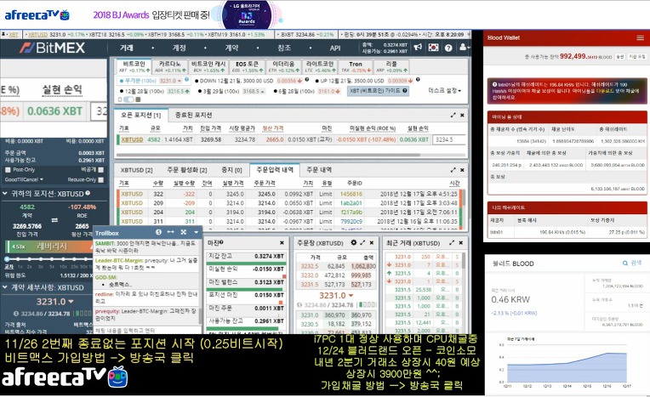Collapse the 귀하의 포지션: XBTUSD section
The width and height of the screenshot is (650, 397).
click(x=5, y=194)
